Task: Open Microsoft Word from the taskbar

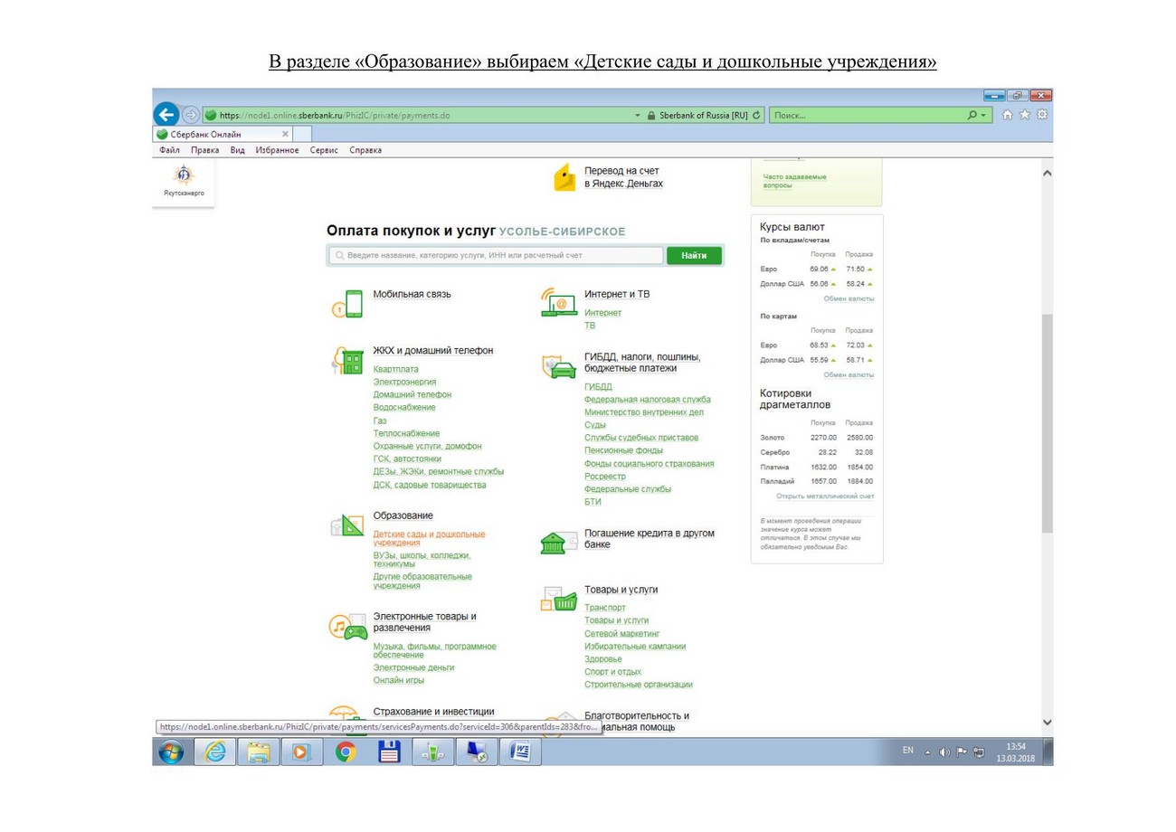Action: (x=520, y=752)
